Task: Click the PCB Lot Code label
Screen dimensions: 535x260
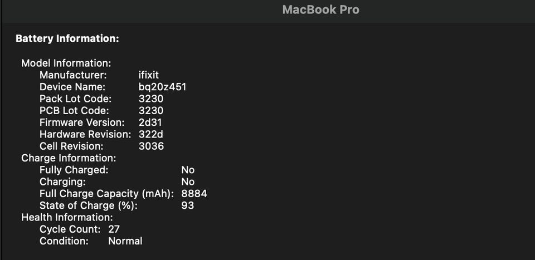Action: pyautogui.click(x=74, y=110)
